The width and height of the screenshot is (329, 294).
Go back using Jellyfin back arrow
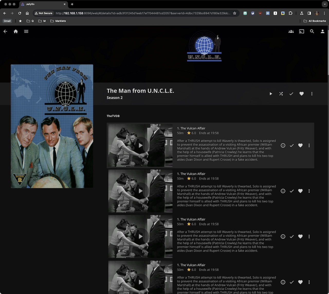5,31
